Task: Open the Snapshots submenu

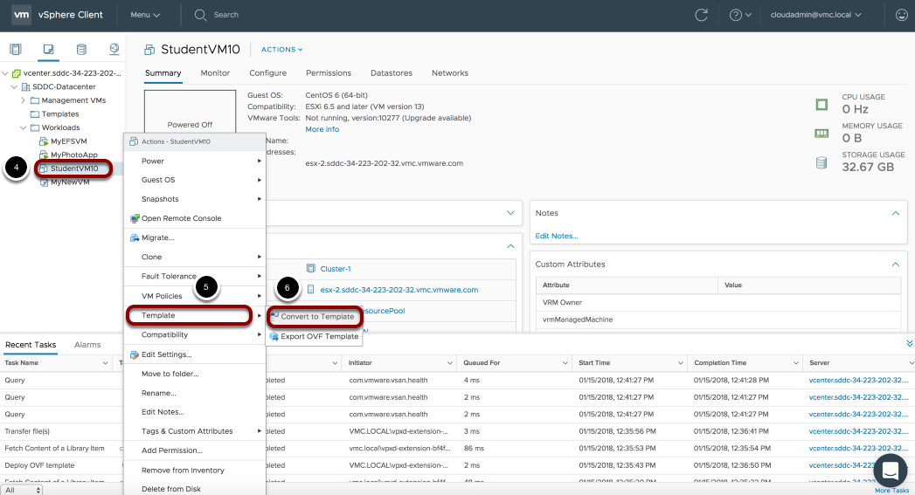Action: (195, 199)
